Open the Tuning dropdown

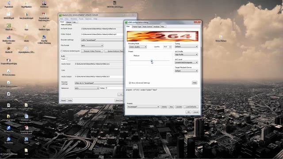186,47
